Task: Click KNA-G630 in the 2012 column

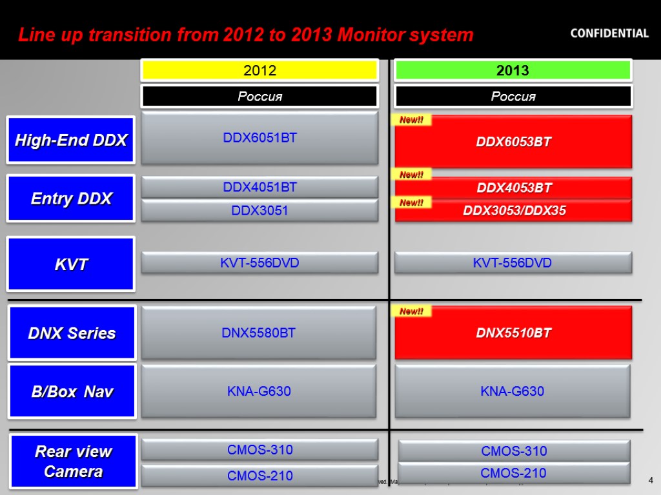Action: [259, 391]
